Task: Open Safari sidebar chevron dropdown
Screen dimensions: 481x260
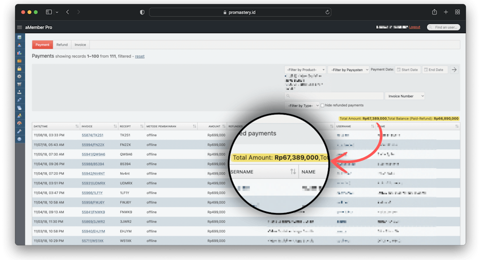Action: 57,12
